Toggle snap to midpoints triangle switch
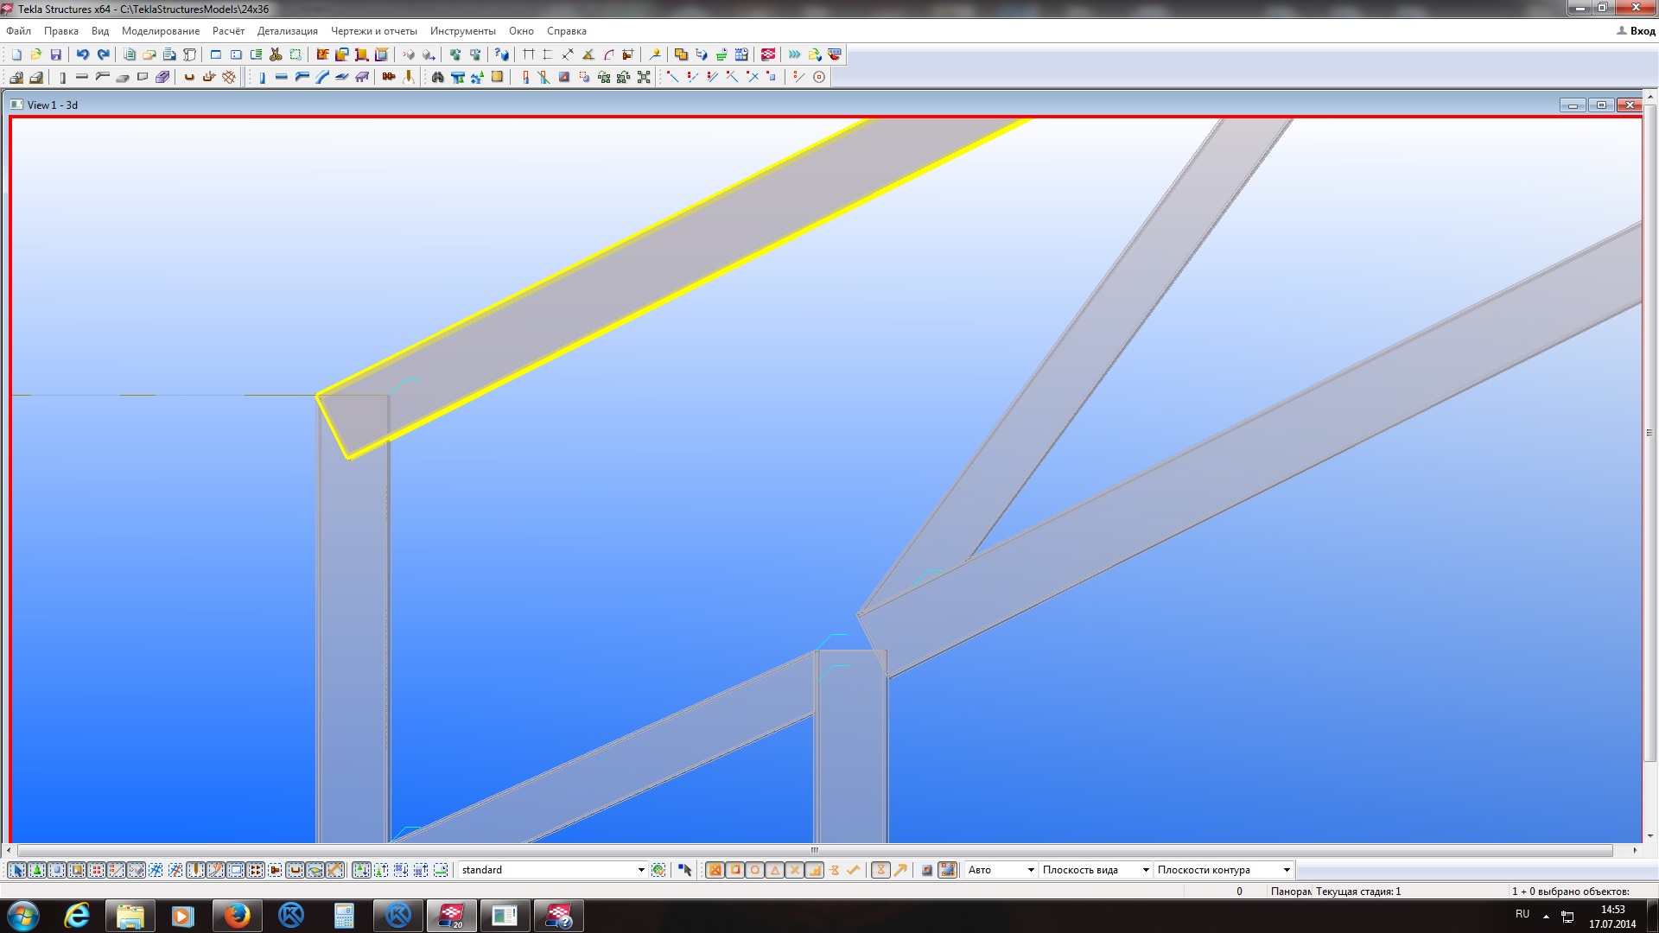Image resolution: width=1659 pixels, height=933 pixels. pos(775,870)
